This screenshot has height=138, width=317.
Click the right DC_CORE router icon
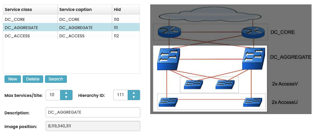coord(253,32)
